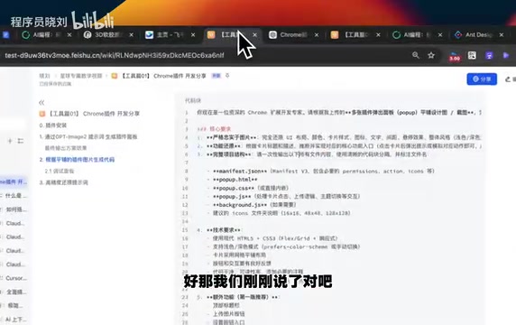Screen dimensions: 516x325
Task: Click the blue 分享 share button
Action: [x=482, y=79]
